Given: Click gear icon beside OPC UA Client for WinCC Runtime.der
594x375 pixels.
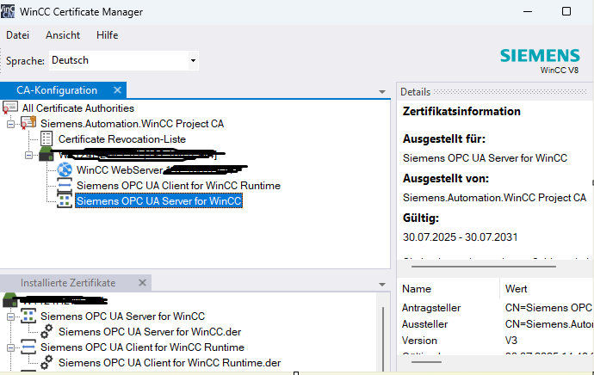Looking at the screenshot, I should click(47, 363).
